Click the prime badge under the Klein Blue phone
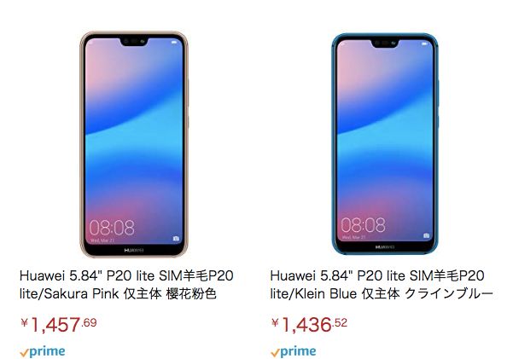 (x=294, y=352)
